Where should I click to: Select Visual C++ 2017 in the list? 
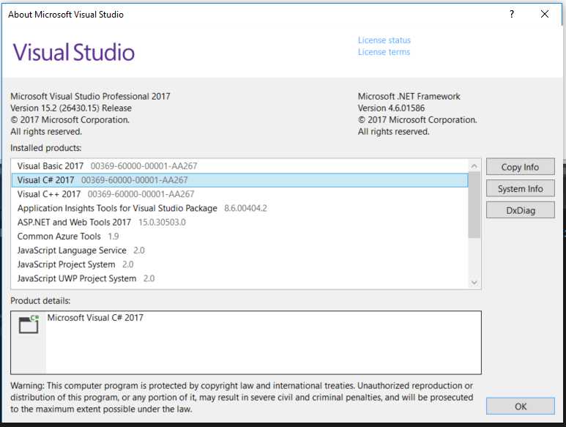pos(239,194)
